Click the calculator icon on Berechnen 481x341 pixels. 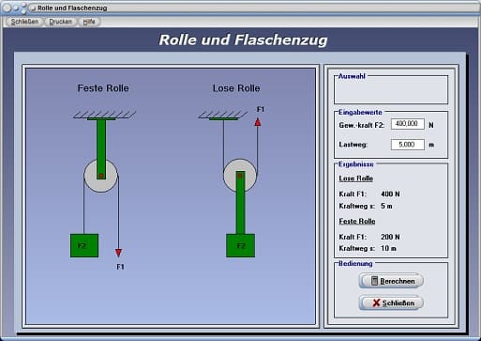(374, 281)
